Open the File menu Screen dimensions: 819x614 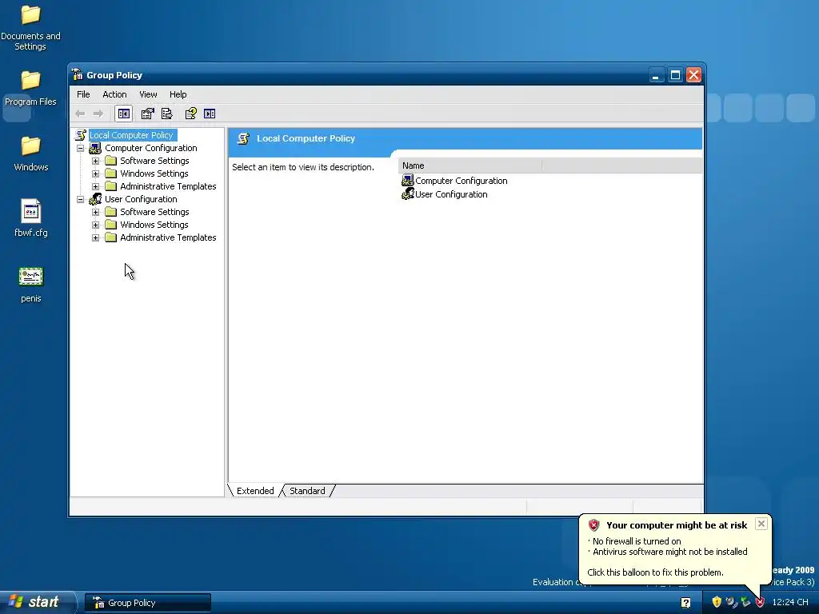click(x=83, y=94)
